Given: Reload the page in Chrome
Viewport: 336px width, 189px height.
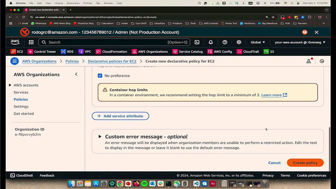Looking at the screenshot, I should click(x=24, y=17).
